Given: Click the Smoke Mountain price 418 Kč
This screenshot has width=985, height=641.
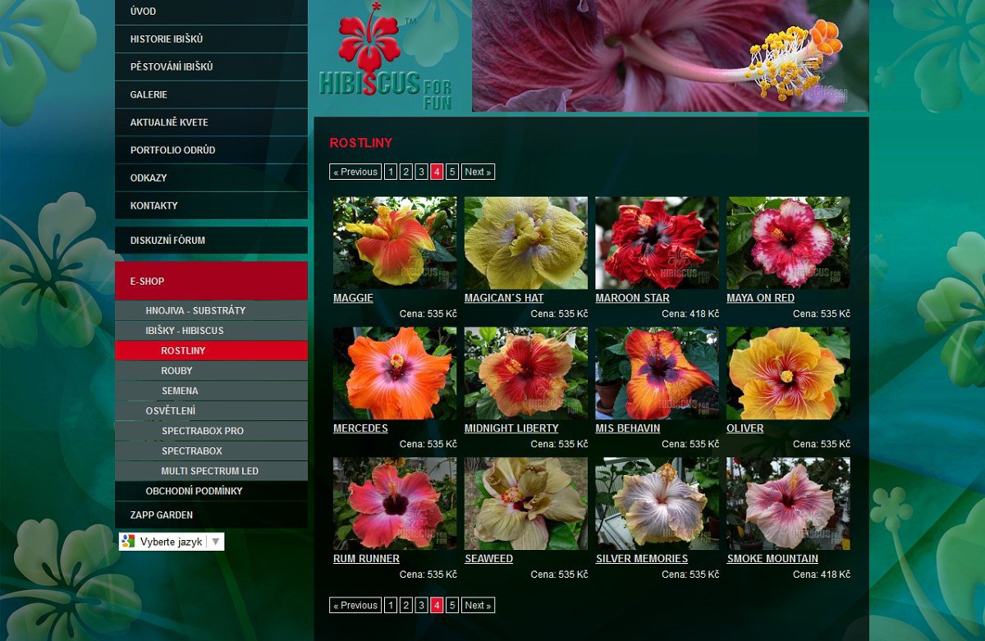Looking at the screenshot, I should click(x=822, y=575).
